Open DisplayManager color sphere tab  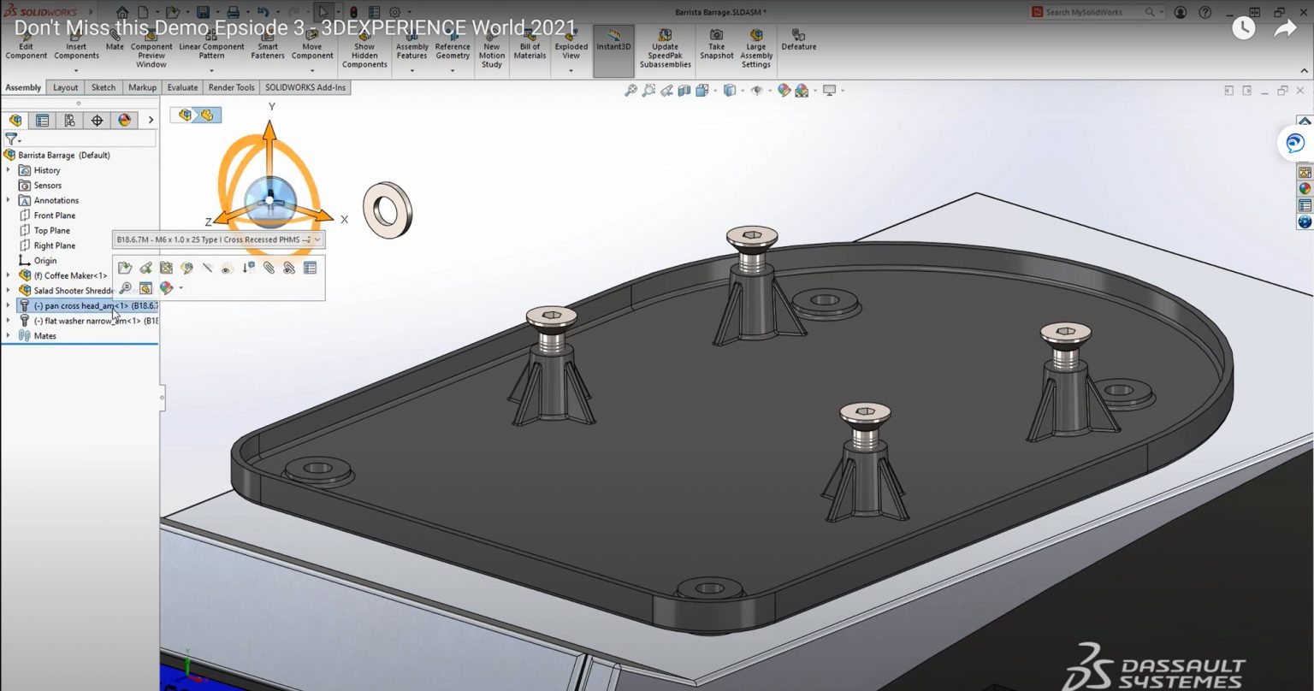pyautogui.click(x=124, y=121)
